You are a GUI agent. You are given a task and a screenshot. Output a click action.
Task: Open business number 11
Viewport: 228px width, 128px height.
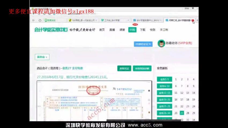coord(176,93)
